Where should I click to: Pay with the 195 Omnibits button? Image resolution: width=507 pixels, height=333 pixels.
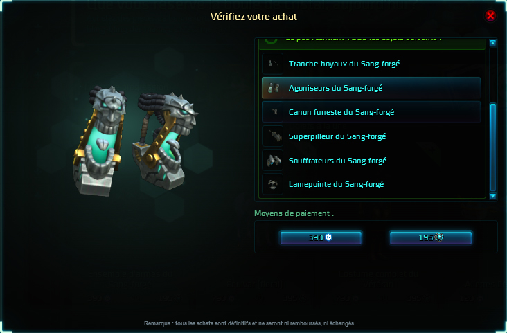[431, 237]
